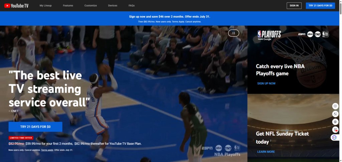Open the Terms apply link
Viewport: 342px width, 162px height.
(47, 150)
